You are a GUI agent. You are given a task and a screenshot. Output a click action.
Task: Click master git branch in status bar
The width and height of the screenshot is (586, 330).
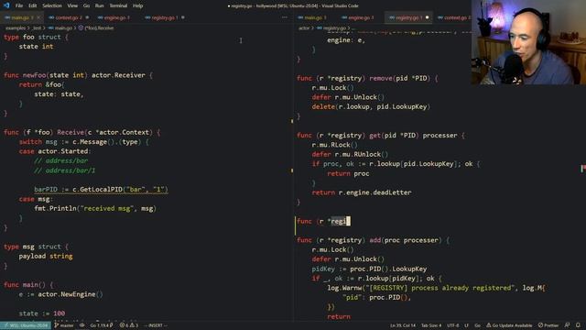[64, 325]
